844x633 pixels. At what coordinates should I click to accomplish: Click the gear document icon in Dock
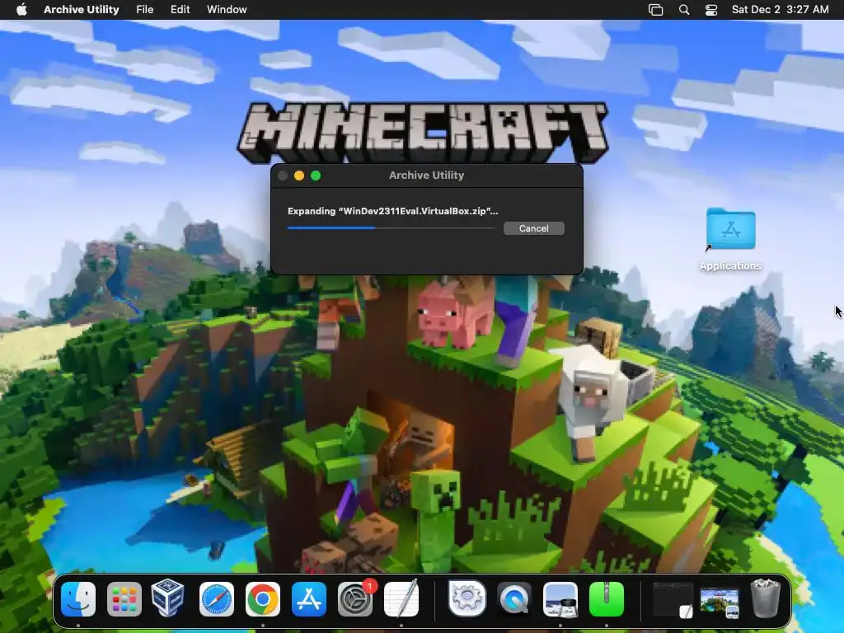coord(467,598)
